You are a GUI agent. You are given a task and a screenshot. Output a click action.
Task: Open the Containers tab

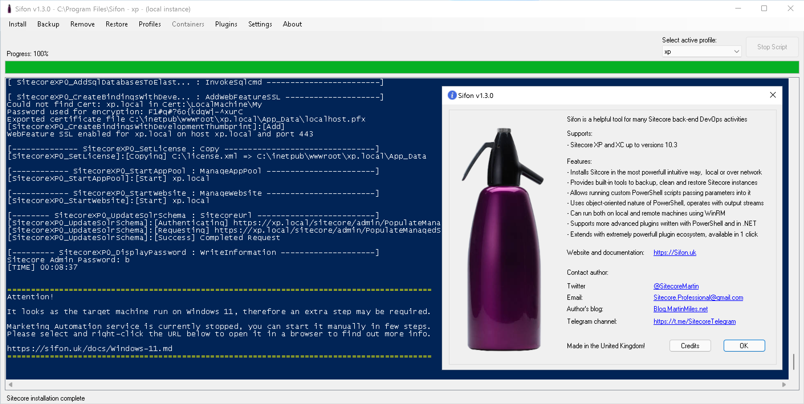coord(187,24)
